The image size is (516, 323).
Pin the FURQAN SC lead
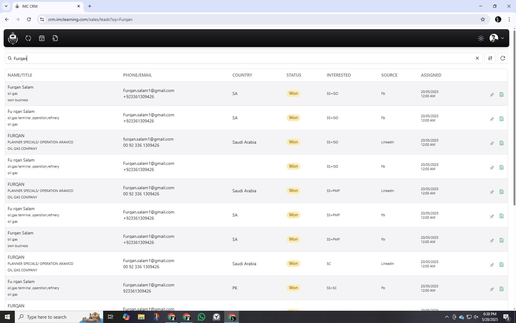(x=492, y=265)
